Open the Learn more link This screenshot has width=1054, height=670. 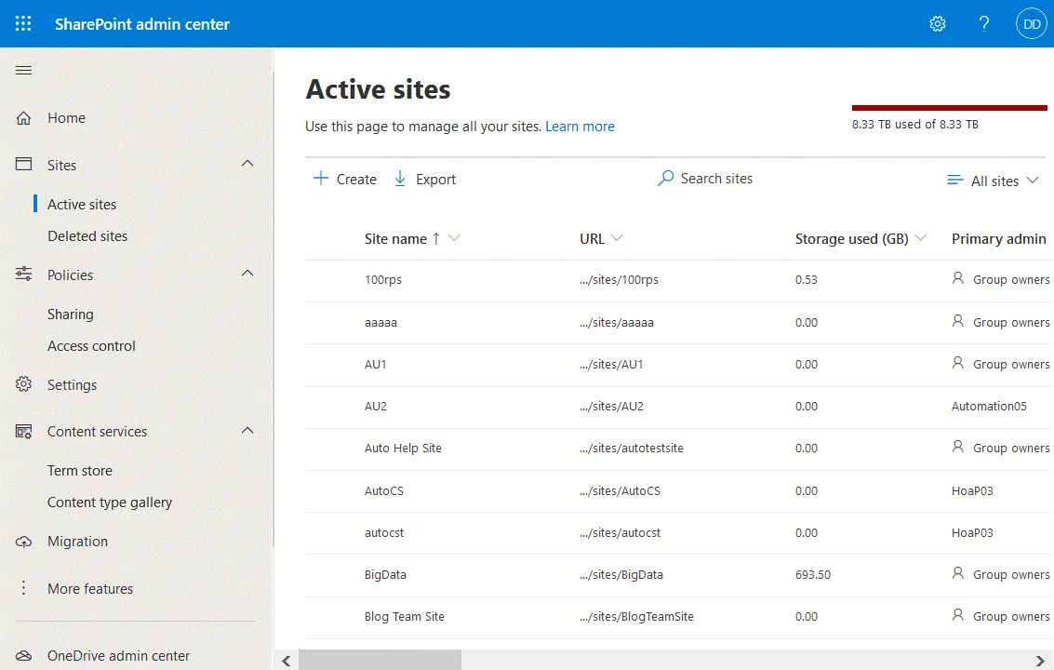coord(580,126)
